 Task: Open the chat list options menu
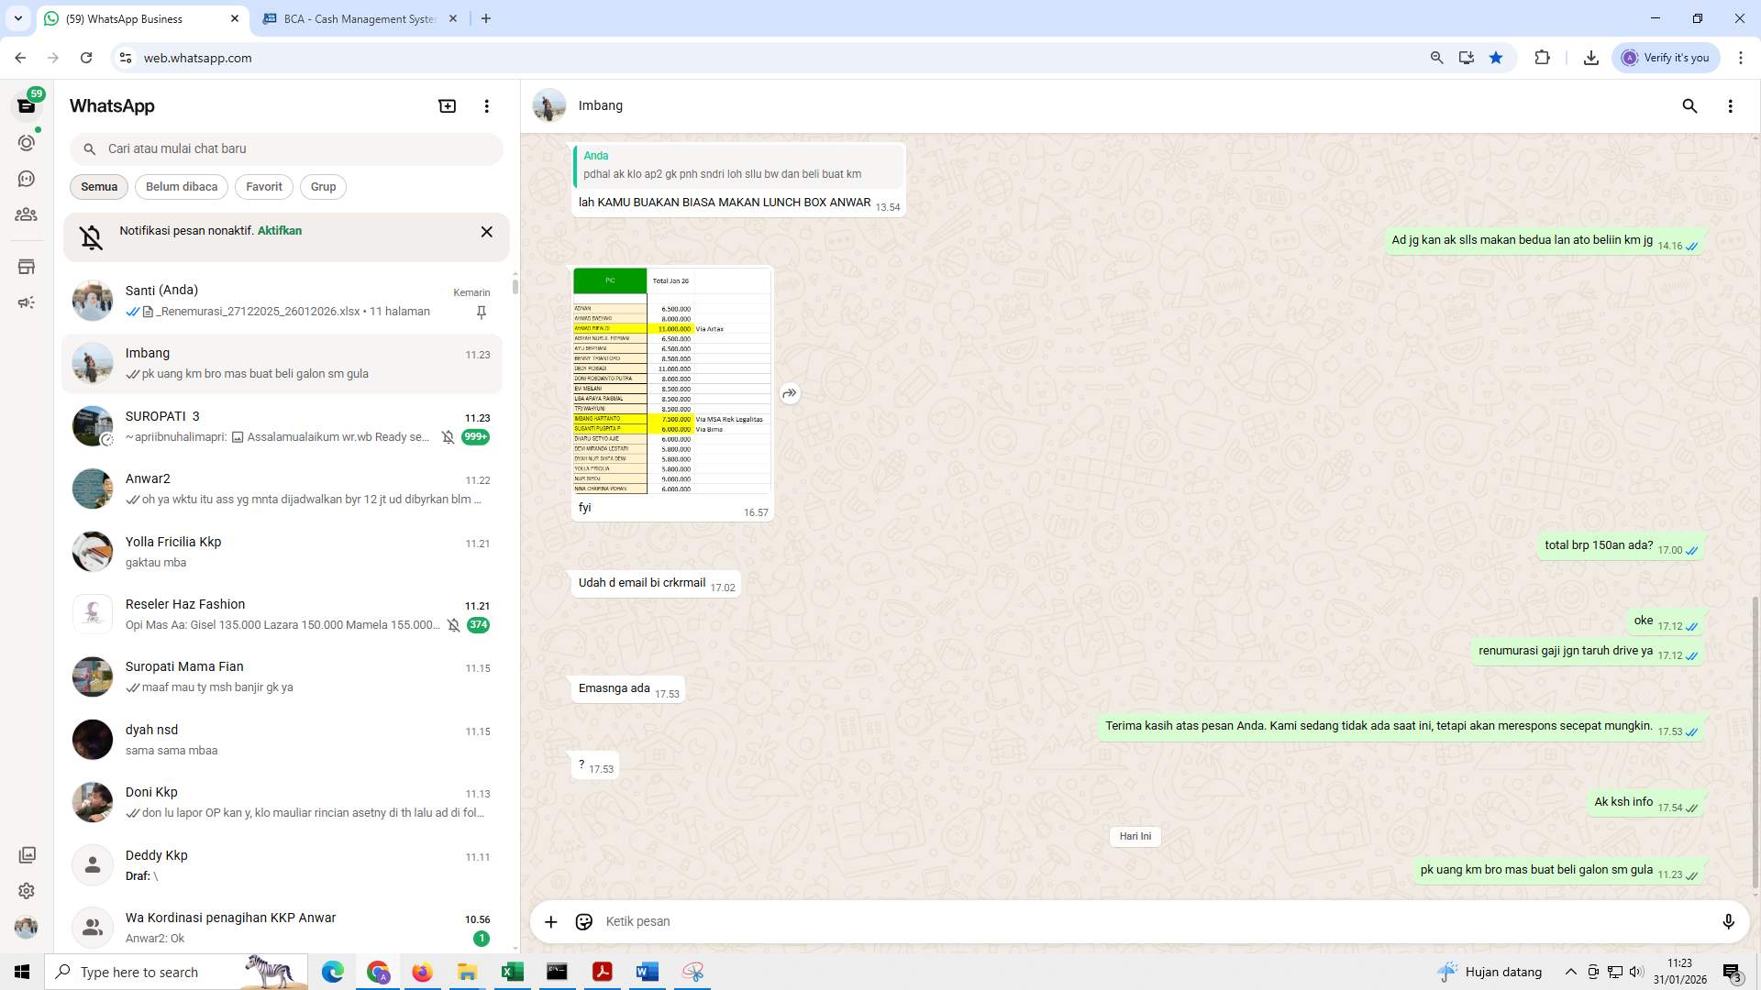(486, 105)
